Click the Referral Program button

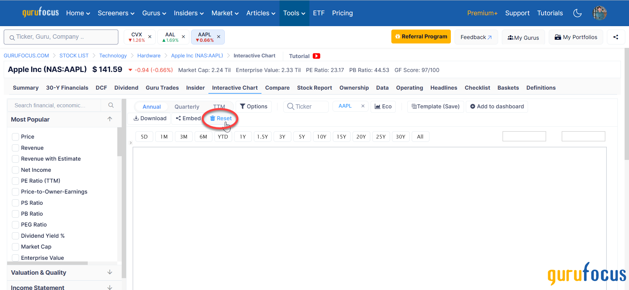point(421,37)
